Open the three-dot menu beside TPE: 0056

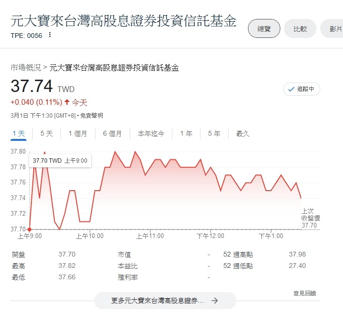point(50,35)
